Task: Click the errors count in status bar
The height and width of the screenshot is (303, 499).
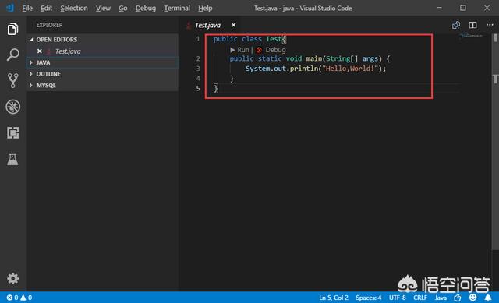Action: [x=12, y=298]
